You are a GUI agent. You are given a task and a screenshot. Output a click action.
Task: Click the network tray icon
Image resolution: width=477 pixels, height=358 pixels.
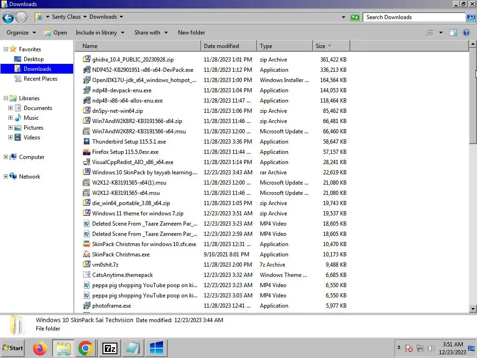[x=420, y=348]
